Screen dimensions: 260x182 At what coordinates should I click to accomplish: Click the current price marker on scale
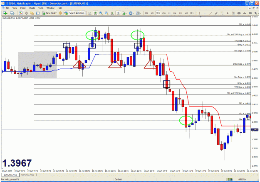255,130
